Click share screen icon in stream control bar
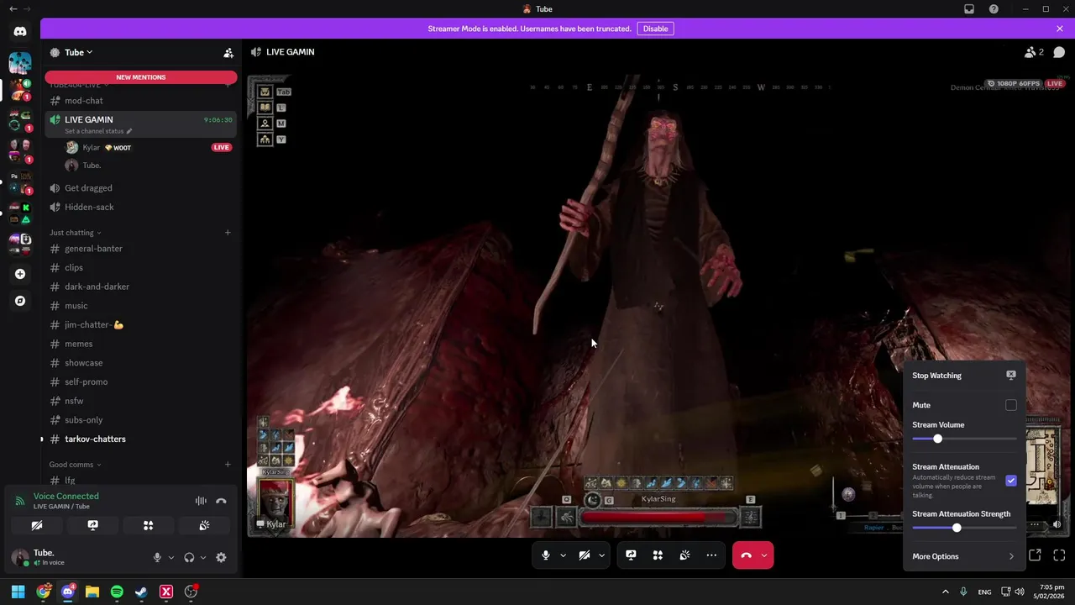The height and width of the screenshot is (605, 1075). click(631, 555)
